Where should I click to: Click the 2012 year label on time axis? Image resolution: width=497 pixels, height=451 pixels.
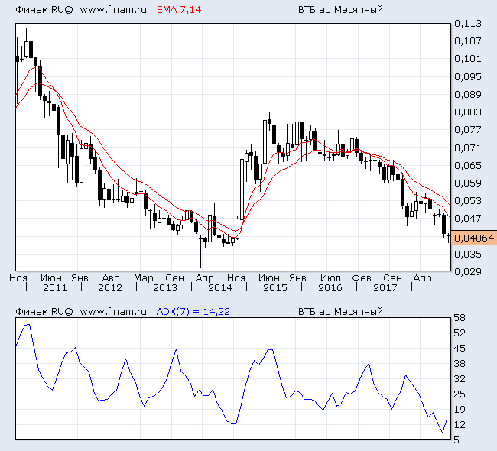pos(110,287)
